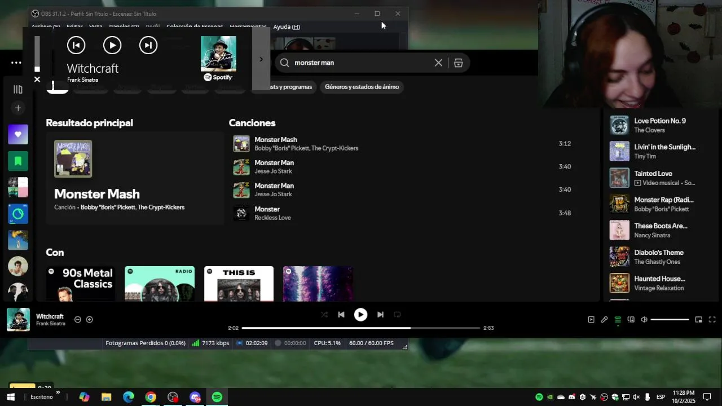Open Your Library icon in Spotify sidebar

18,89
